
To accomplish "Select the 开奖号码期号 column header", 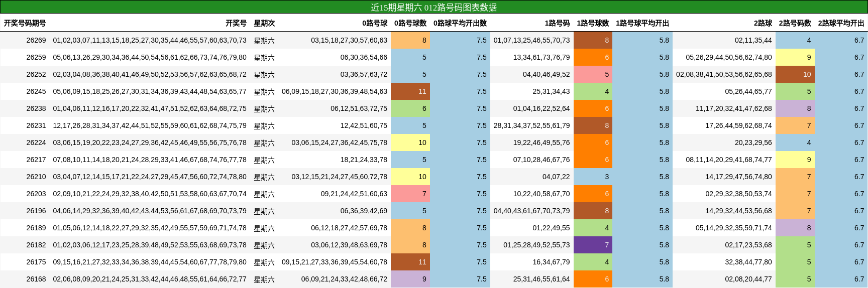I will pos(25,23).
